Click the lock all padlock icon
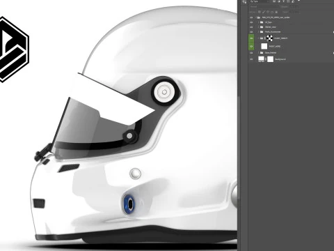 pyautogui.click(x=276, y=12)
